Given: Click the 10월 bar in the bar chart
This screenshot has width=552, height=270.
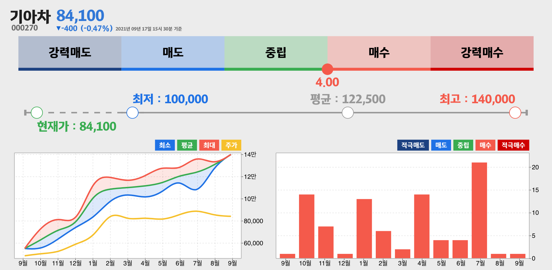Looking at the screenshot, I should tap(307, 226).
